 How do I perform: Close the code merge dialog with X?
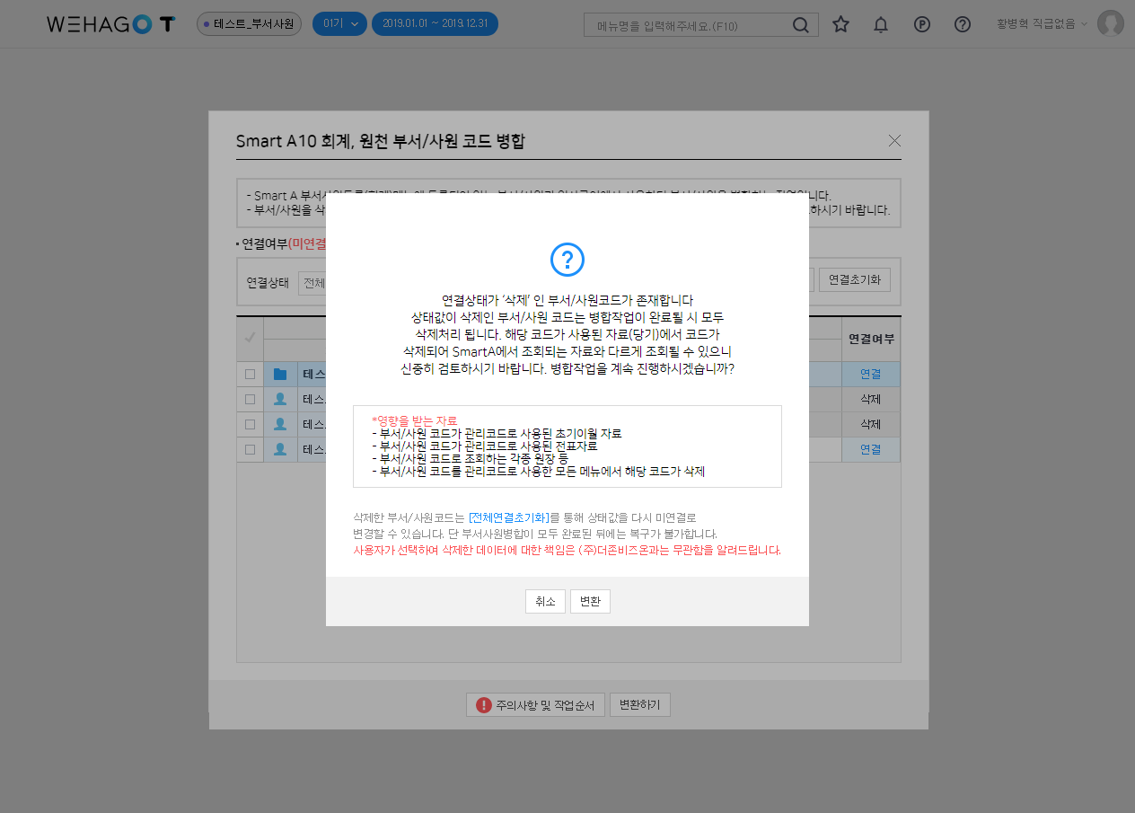coord(893,140)
